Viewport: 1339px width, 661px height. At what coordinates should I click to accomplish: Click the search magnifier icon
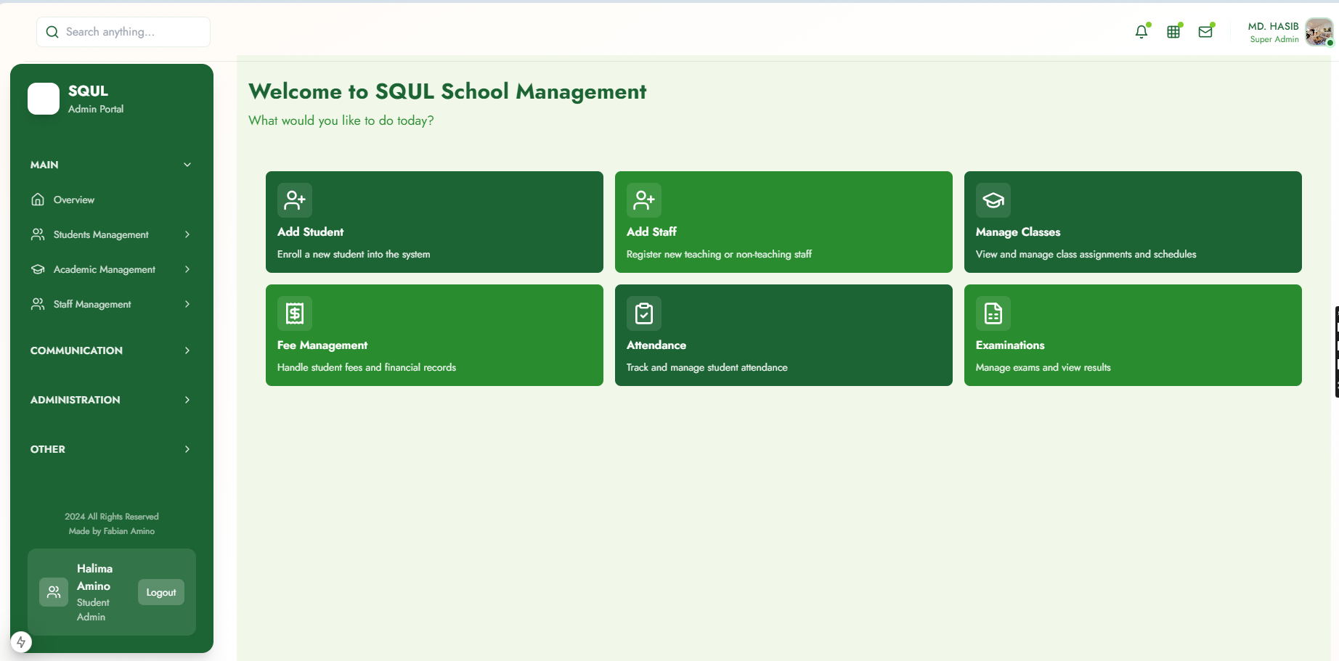52,32
